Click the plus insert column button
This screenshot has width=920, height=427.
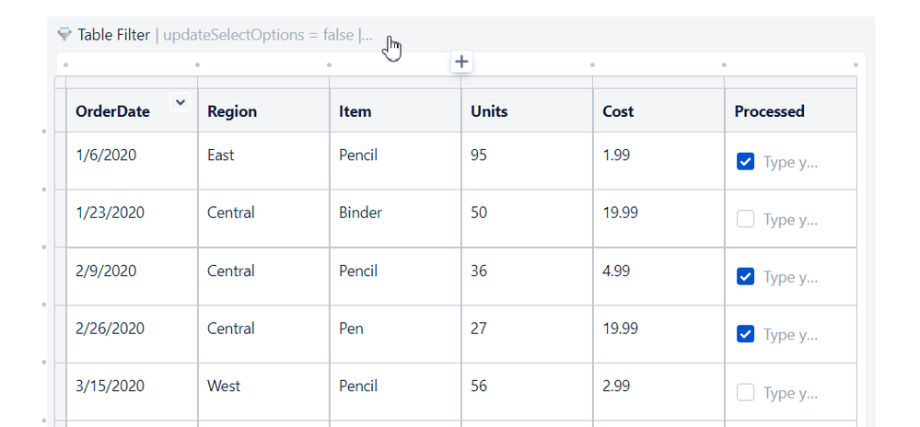(x=461, y=62)
